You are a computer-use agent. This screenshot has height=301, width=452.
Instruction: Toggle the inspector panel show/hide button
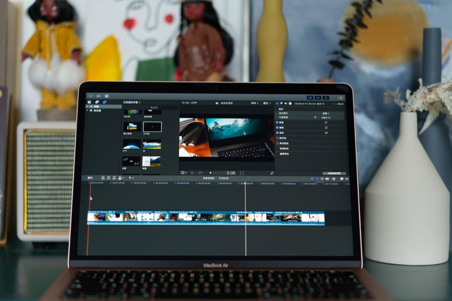click(326, 98)
